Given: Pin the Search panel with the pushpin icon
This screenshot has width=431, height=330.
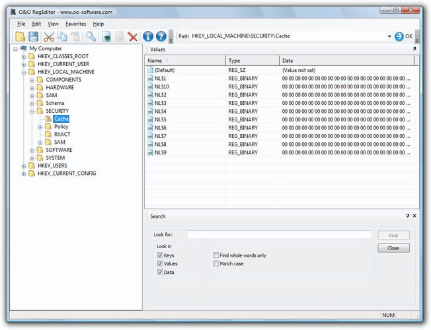Looking at the screenshot, I should 407,216.
